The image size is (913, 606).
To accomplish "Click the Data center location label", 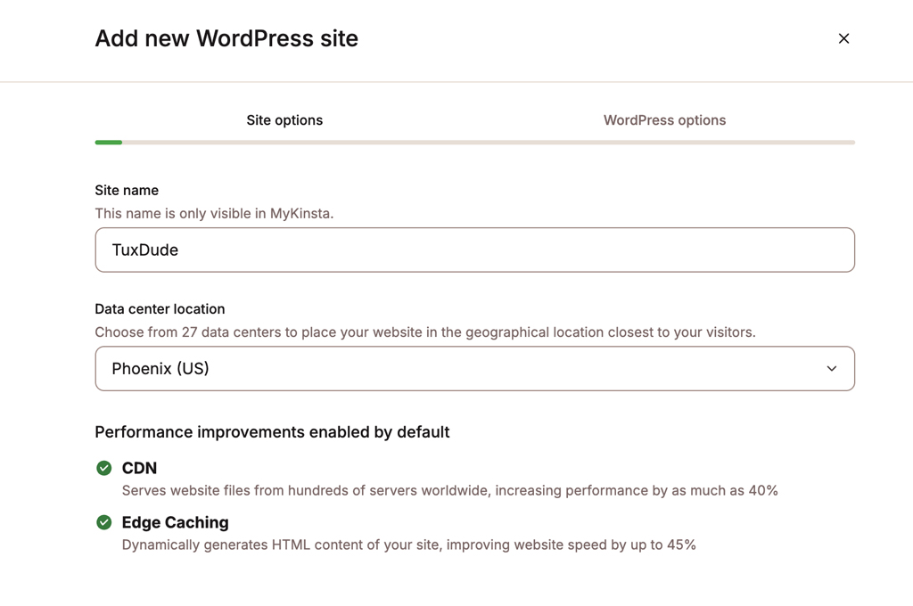I will 160,309.
